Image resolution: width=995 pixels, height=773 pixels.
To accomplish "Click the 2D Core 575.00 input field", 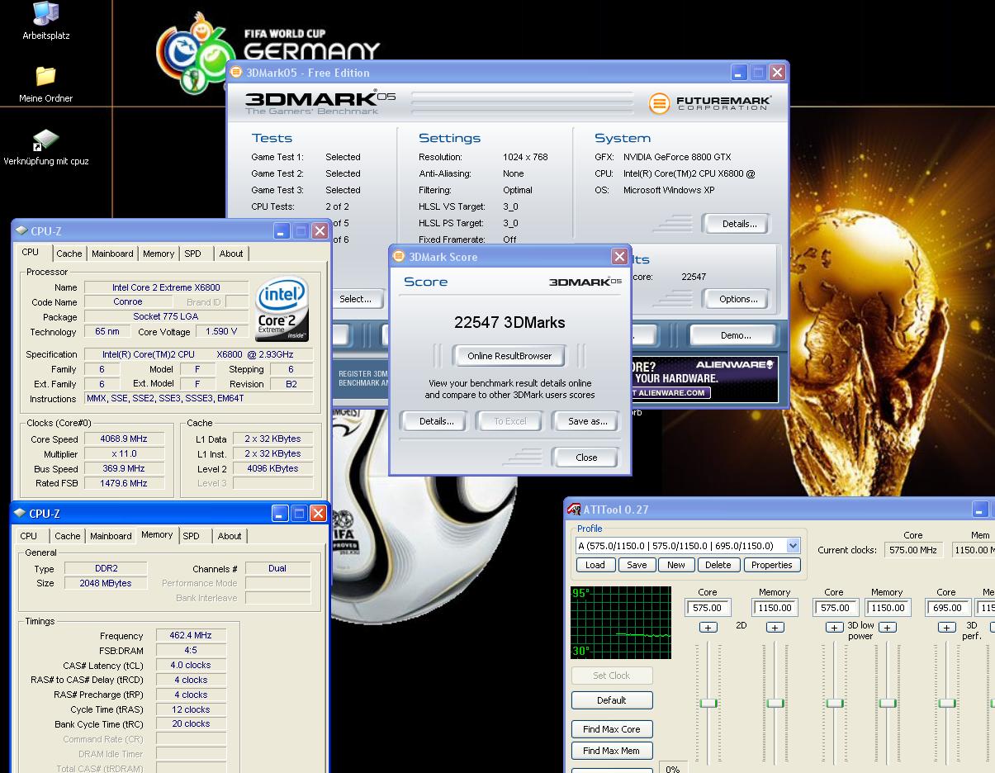I will tap(708, 608).
